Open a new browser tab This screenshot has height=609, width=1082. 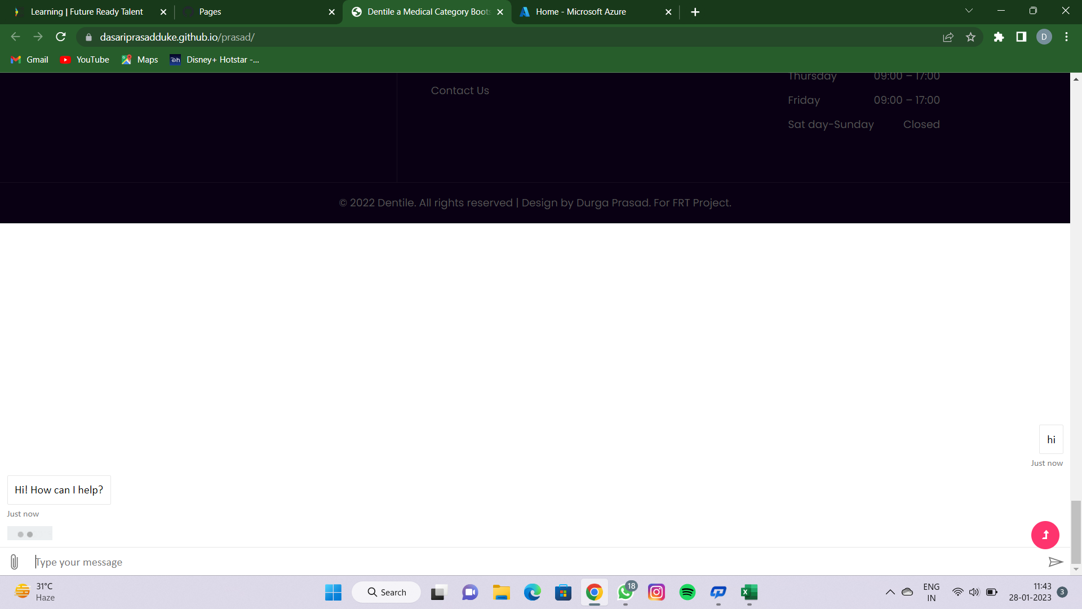[695, 12]
